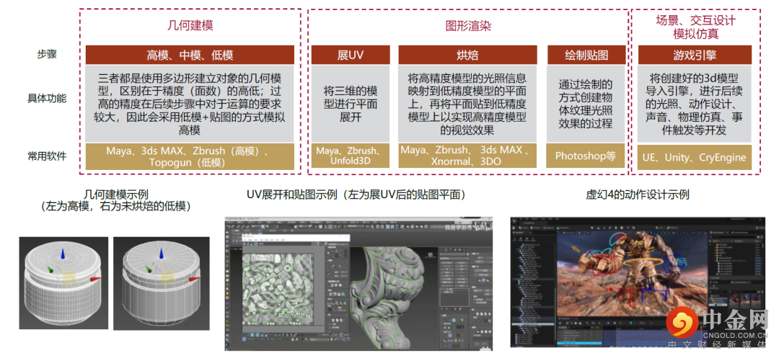779x358 pixels.
Task: Click blue Z-axis gizmo arrow on low-poly model
Action: (x=161, y=254)
